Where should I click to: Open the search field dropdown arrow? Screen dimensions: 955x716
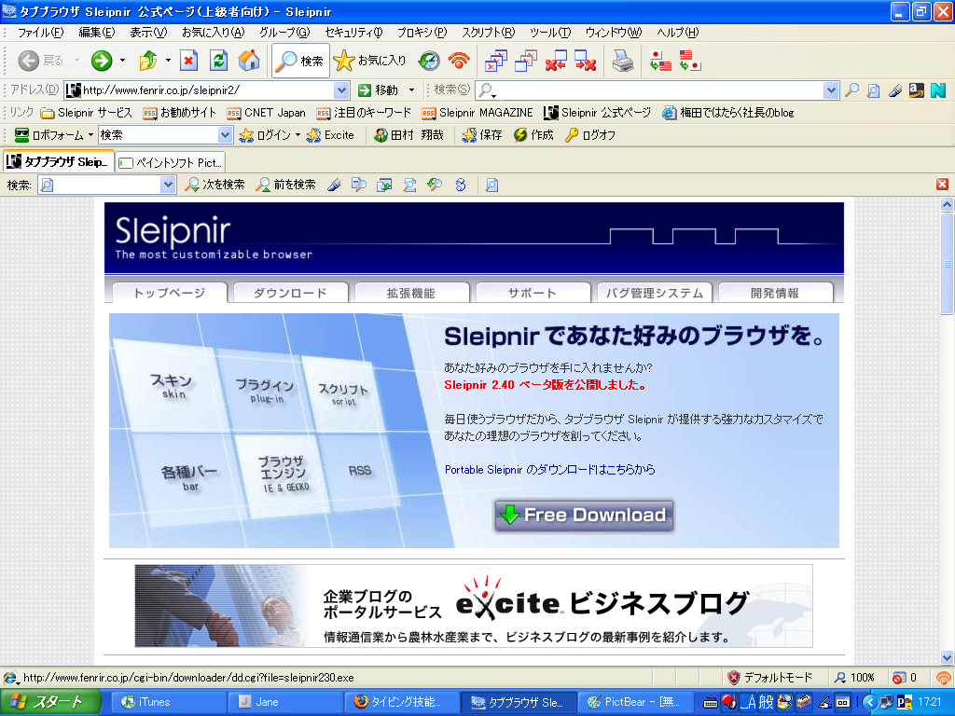click(x=831, y=90)
